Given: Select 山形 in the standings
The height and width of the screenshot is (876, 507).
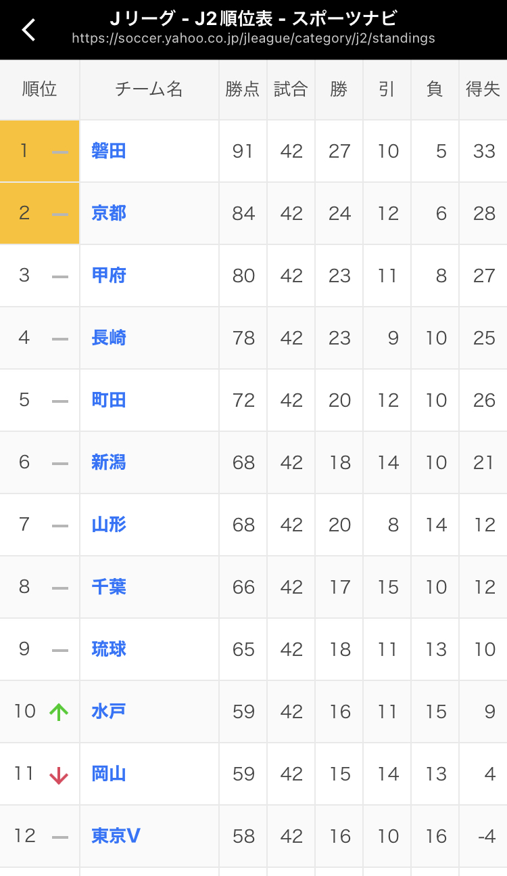Looking at the screenshot, I should 109,525.
